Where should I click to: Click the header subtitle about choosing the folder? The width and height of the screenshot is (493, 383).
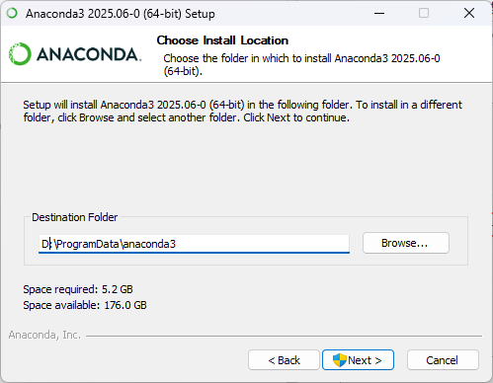[x=301, y=64]
